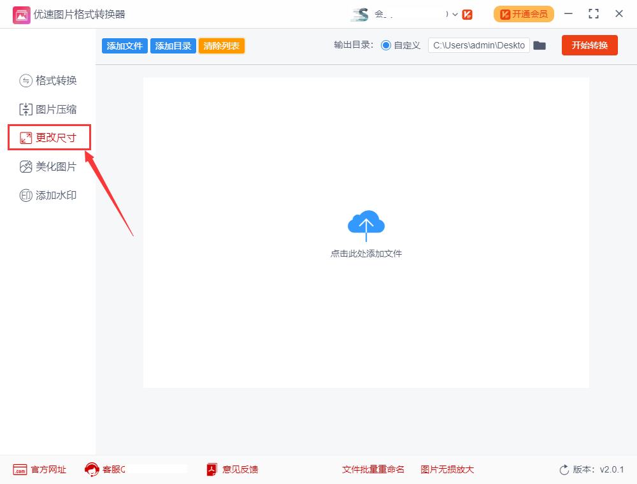This screenshot has width=637, height=484.
Task: Start conversion with 开始转换
Action: pyautogui.click(x=589, y=45)
